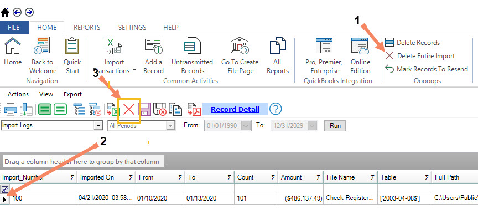This screenshot has height=215, width=478.
Task: Click the Amount cell ($486,137.49)
Action: (x=300, y=198)
